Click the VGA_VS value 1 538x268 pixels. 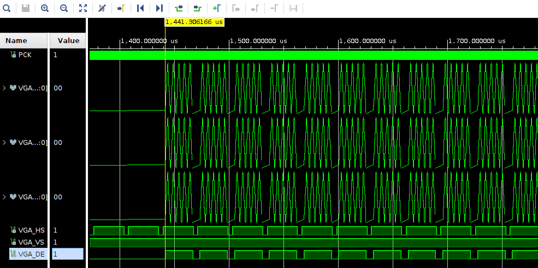[x=55, y=242]
